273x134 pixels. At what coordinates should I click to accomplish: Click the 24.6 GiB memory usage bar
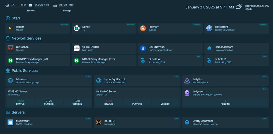(x=42, y=7)
